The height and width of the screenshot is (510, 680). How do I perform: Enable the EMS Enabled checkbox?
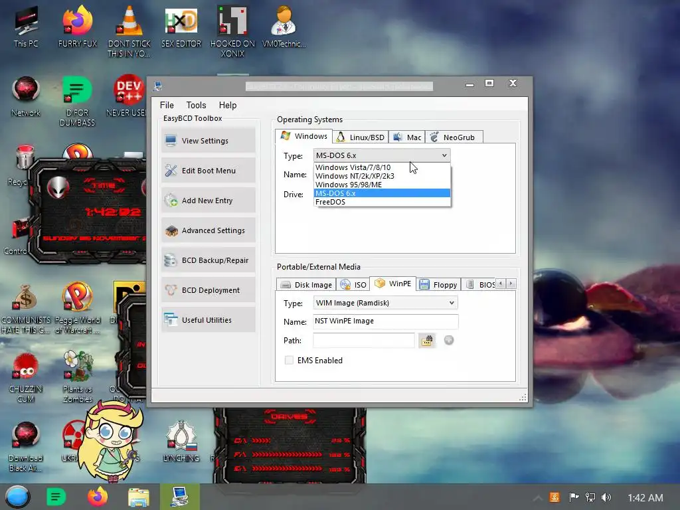click(x=289, y=361)
